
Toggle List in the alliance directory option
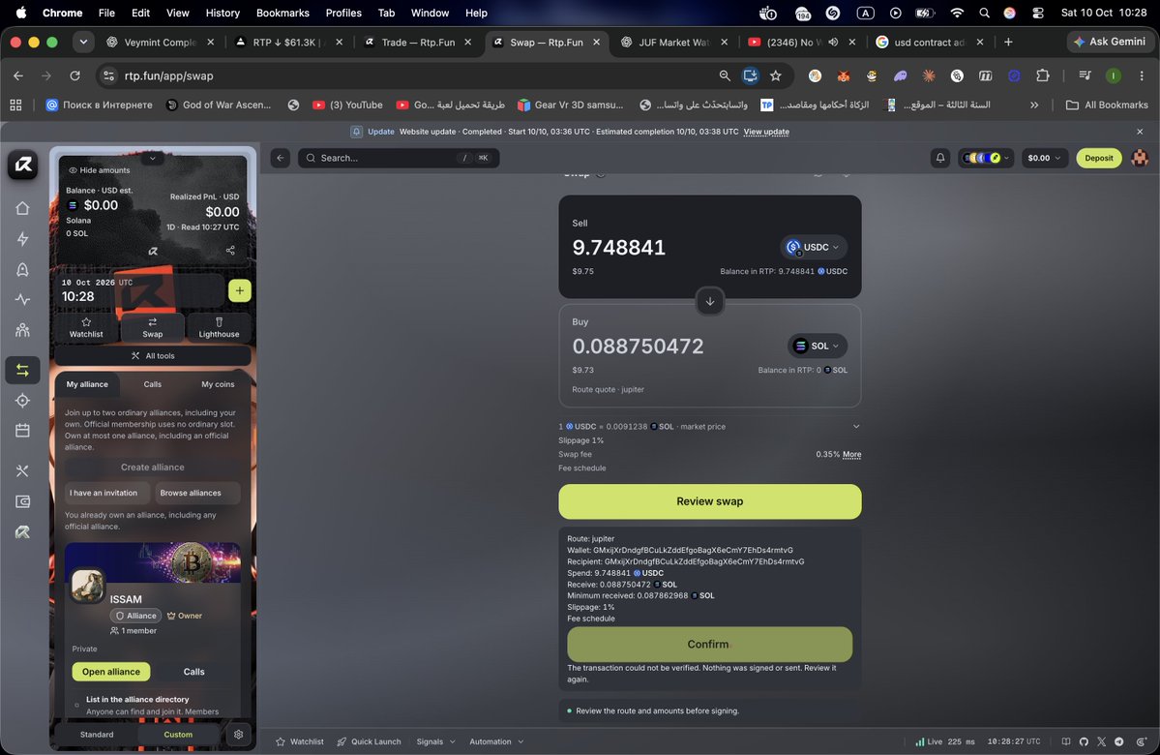click(x=77, y=705)
